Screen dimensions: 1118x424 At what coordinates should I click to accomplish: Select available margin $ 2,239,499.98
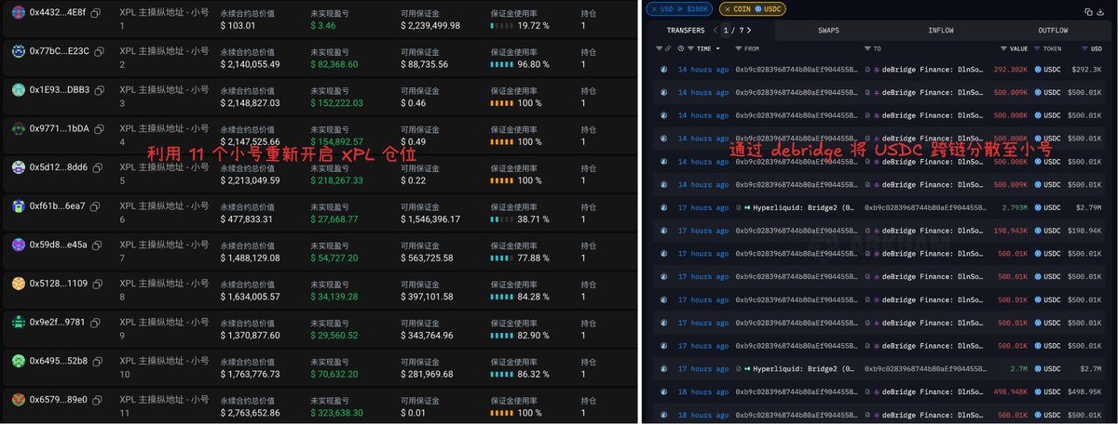point(430,26)
